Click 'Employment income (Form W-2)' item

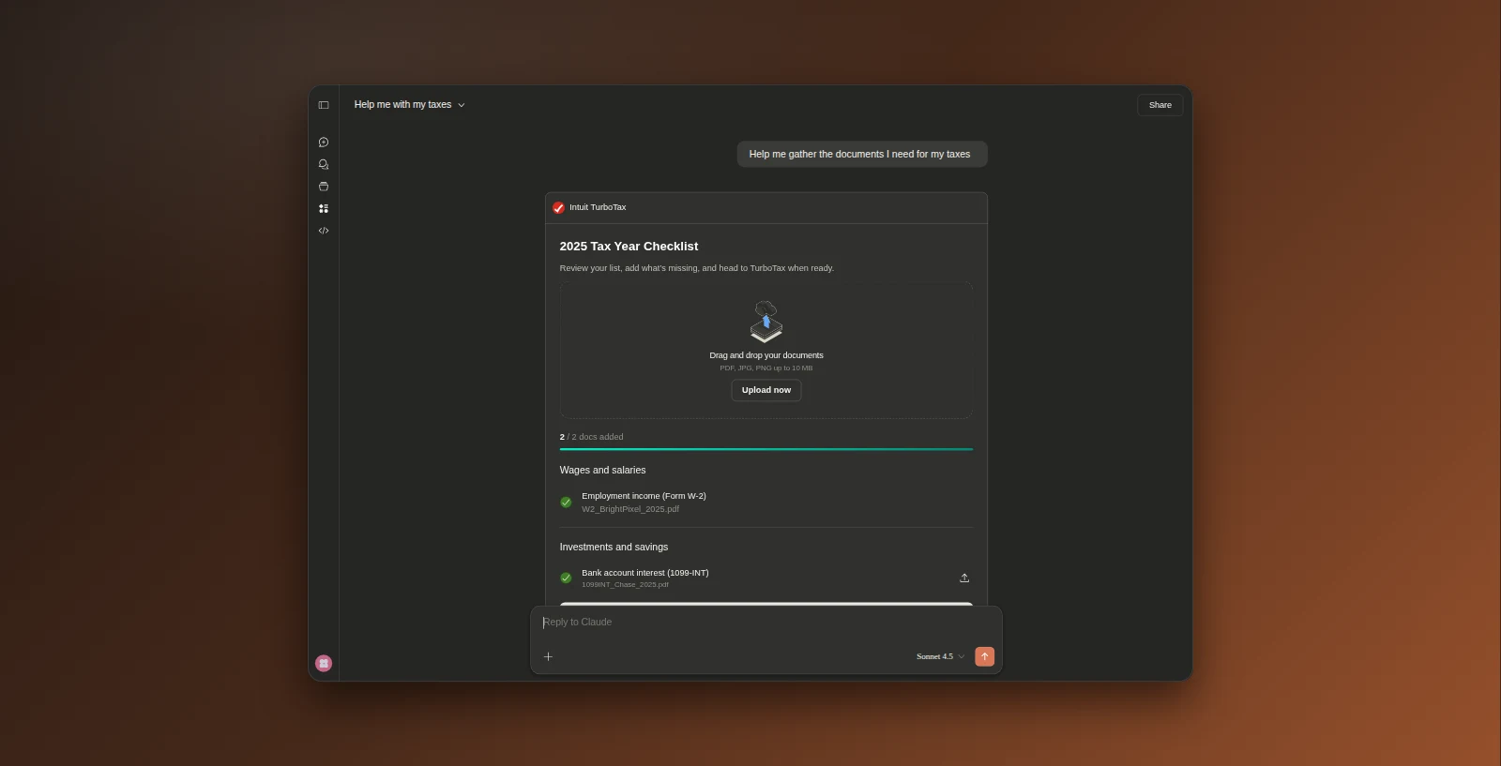coord(644,496)
